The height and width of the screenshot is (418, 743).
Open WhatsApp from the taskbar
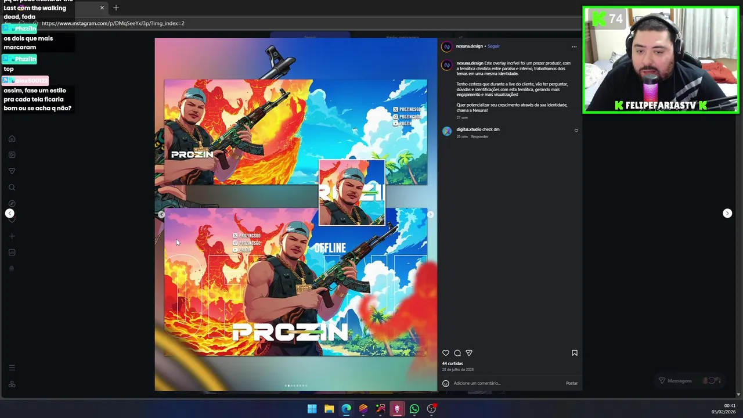coord(414,409)
